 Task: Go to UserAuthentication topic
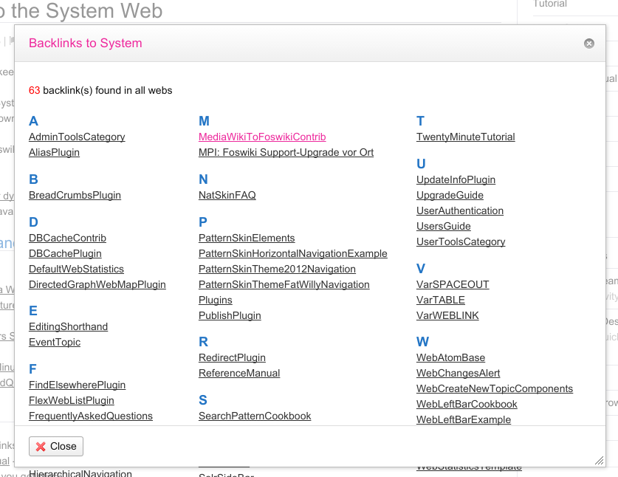(459, 210)
